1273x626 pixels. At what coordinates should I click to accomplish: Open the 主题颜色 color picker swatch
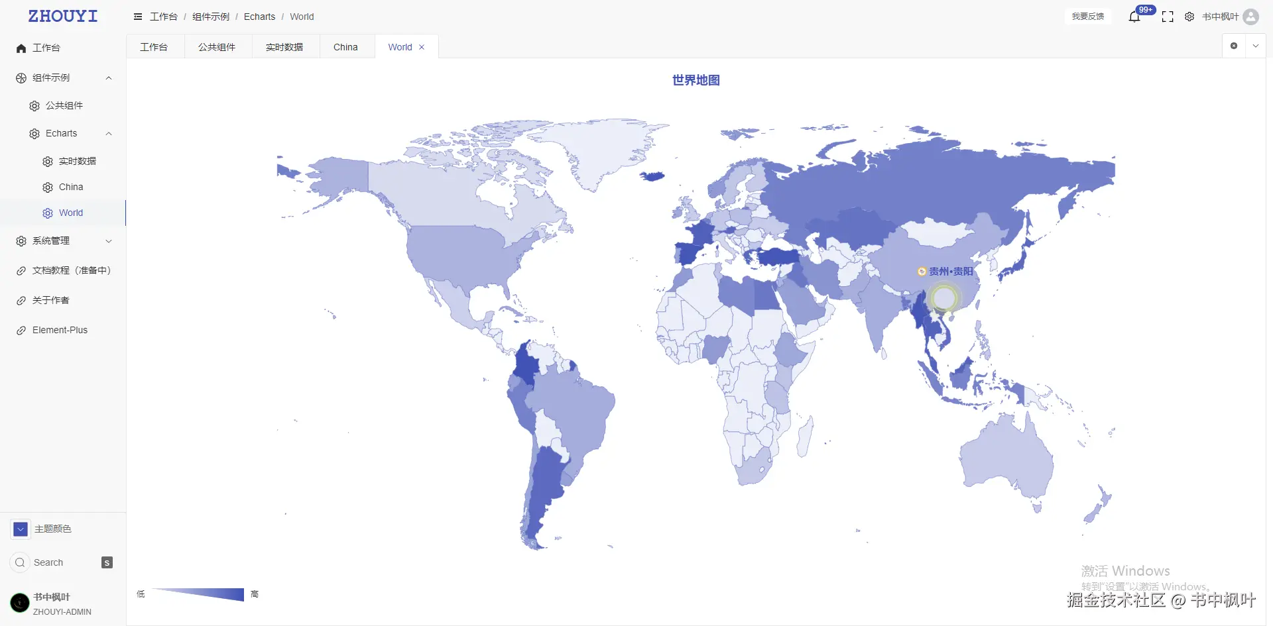[21, 529]
